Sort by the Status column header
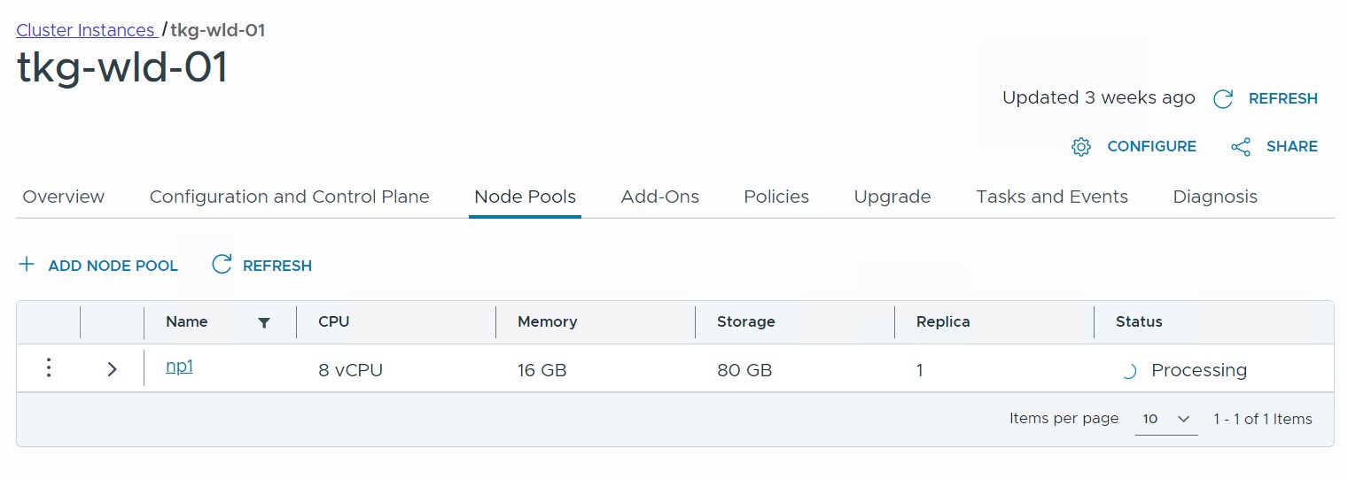Screen dimensions: 1348x479 pyautogui.click(x=1138, y=322)
